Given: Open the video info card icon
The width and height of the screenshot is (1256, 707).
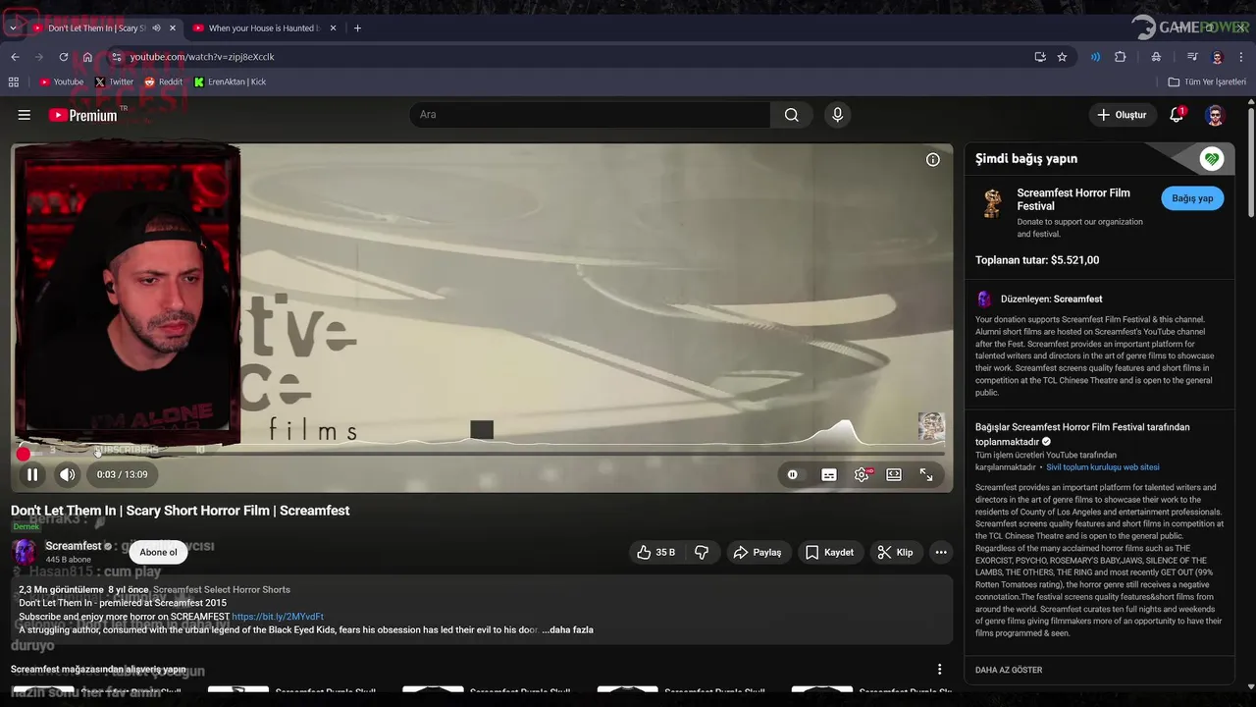Looking at the screenshot, I should pos(933,159).
